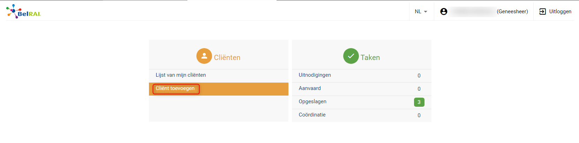Open the NL language dropdown
The width and height of the screenshot is (579, 143).
tap(421, 12)
